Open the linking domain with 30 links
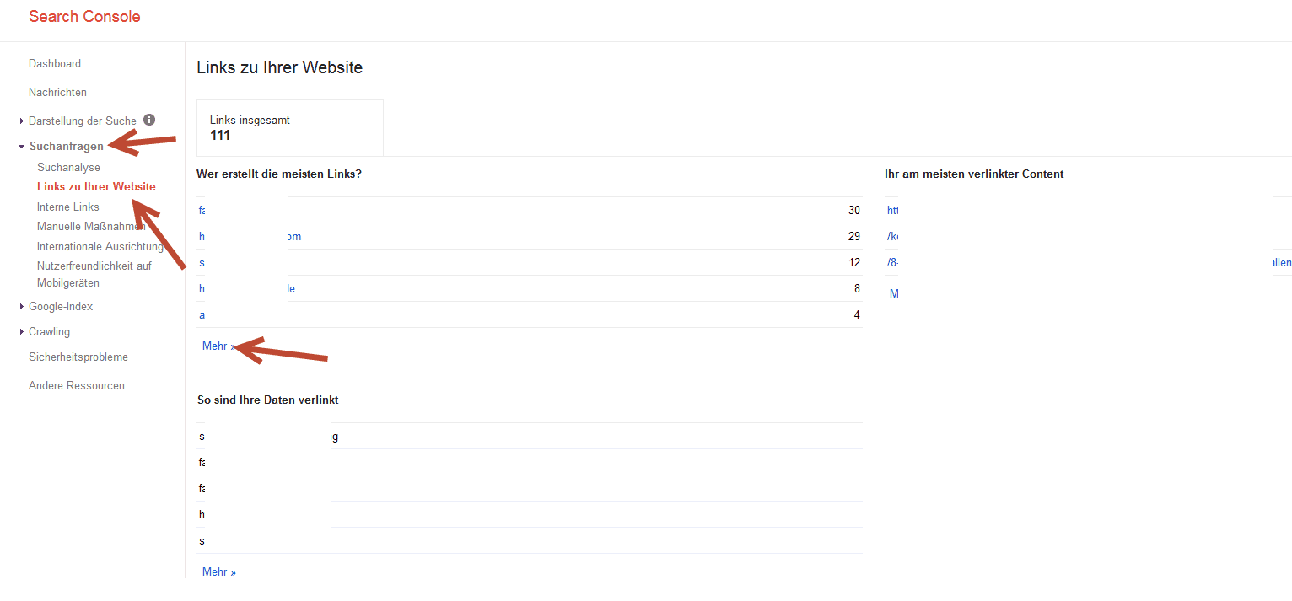The height and width of the screenshot is (601, 1292). pos(202,210)
